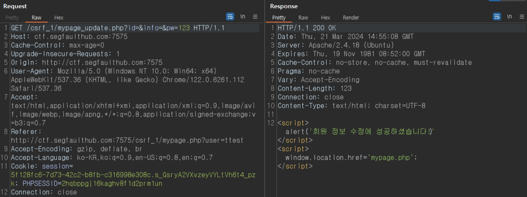Click the Referer: header label
This screenshot has height=197, width=527.
[x=26, y=132]
